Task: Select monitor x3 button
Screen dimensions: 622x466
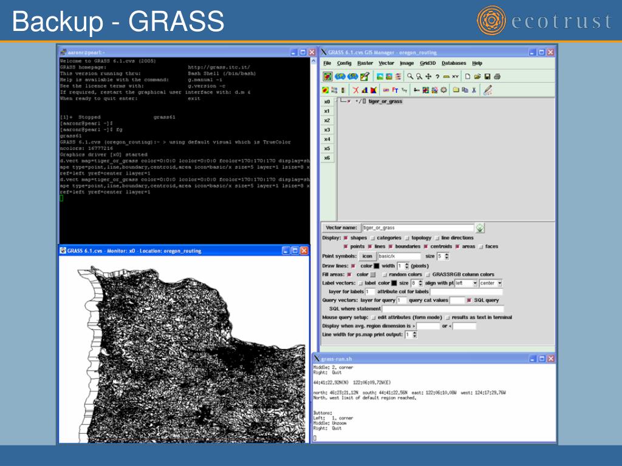Action: [x=327, y=130]
